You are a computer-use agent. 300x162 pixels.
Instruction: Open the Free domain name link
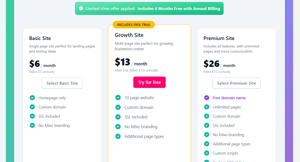click(x=229, y=98)
